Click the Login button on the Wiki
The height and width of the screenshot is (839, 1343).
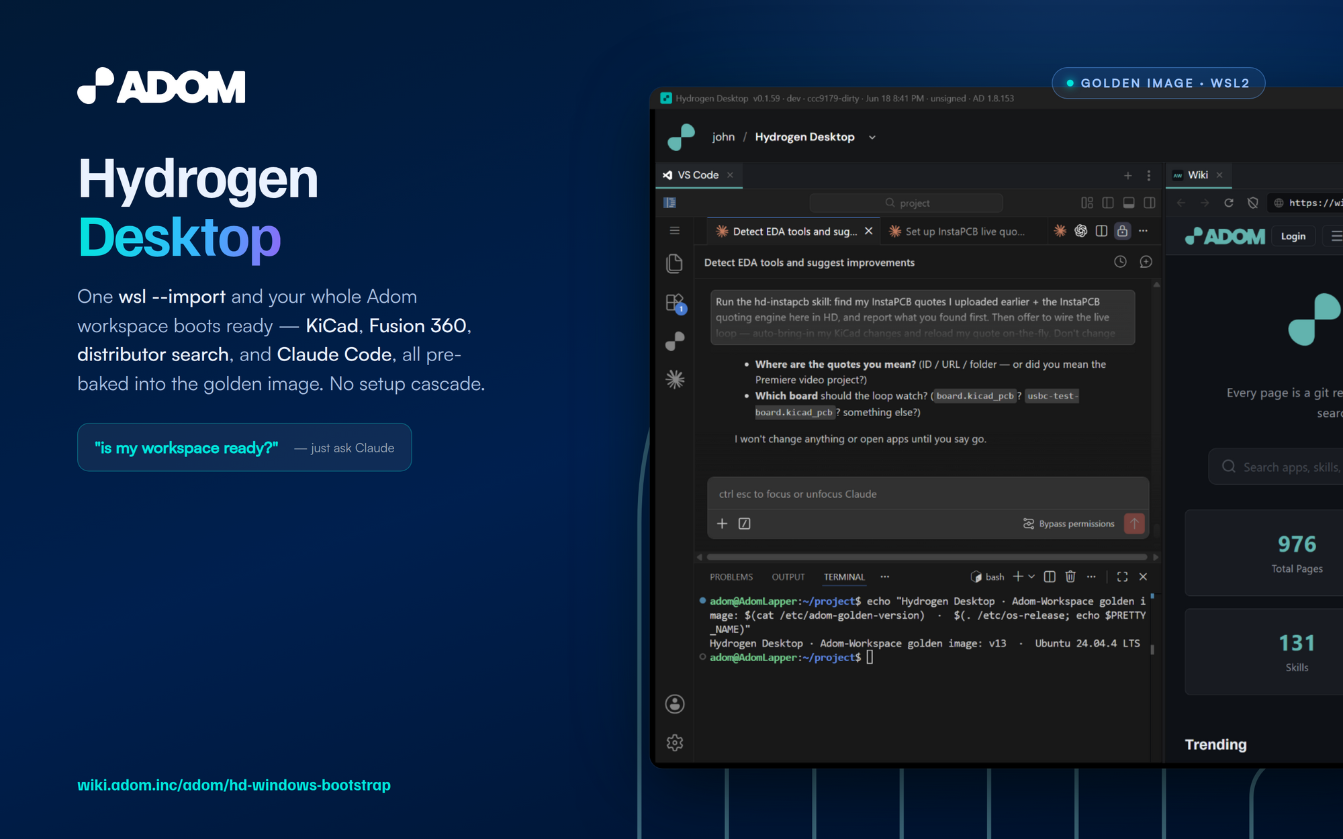[x=1293, y=236]
